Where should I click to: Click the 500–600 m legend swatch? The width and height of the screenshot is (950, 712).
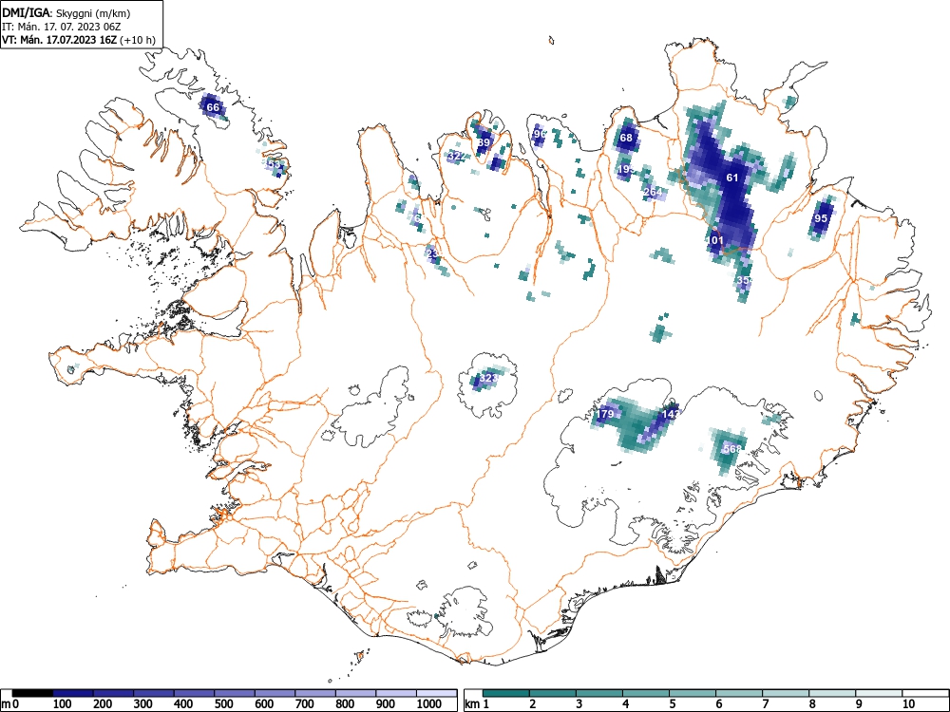coord(235,693)
